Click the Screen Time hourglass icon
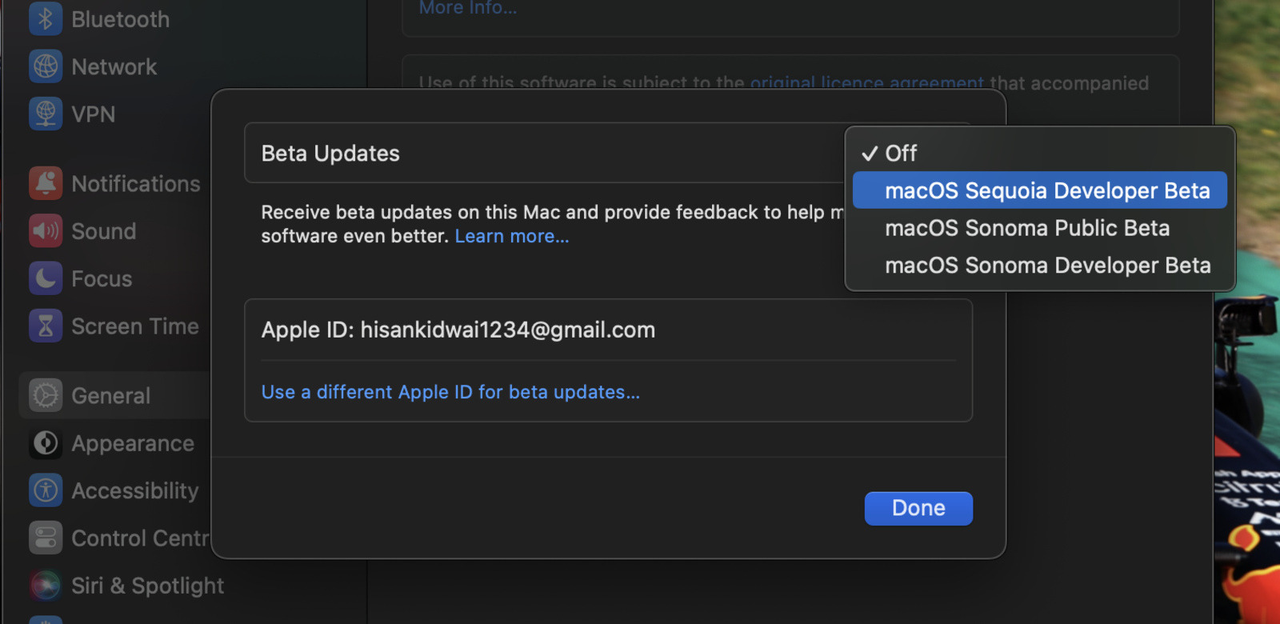The image size is (1280, 624). click(46, 326)
